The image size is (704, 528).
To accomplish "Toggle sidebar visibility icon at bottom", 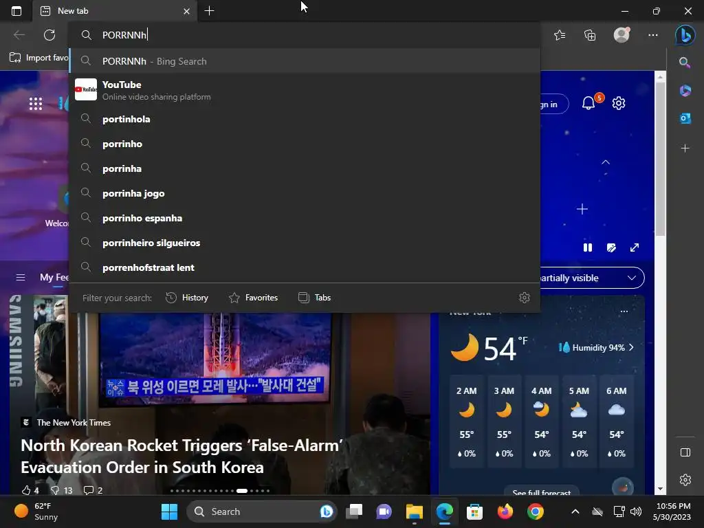I will click(x=685, y=452).
